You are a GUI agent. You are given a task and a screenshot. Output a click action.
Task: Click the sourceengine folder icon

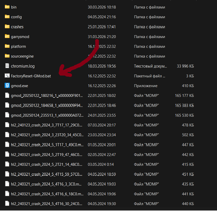coord(7,56)
